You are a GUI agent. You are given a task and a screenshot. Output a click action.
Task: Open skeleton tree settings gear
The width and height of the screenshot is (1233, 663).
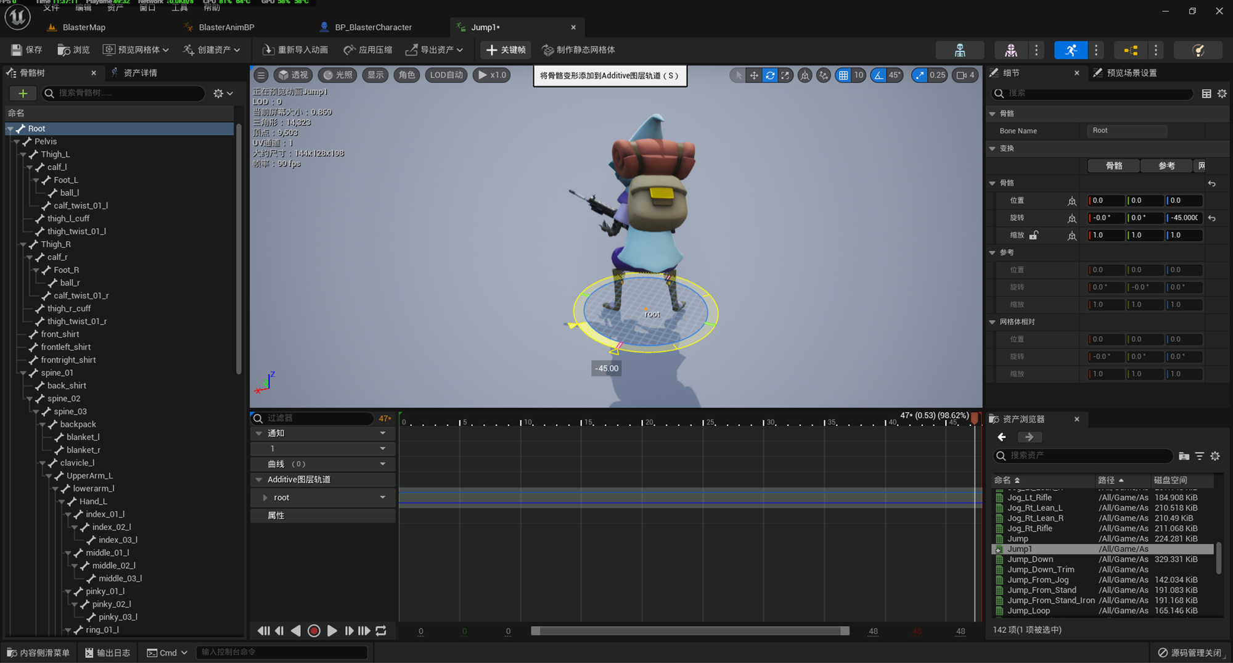pyautogui.click(x=223, y=93)
